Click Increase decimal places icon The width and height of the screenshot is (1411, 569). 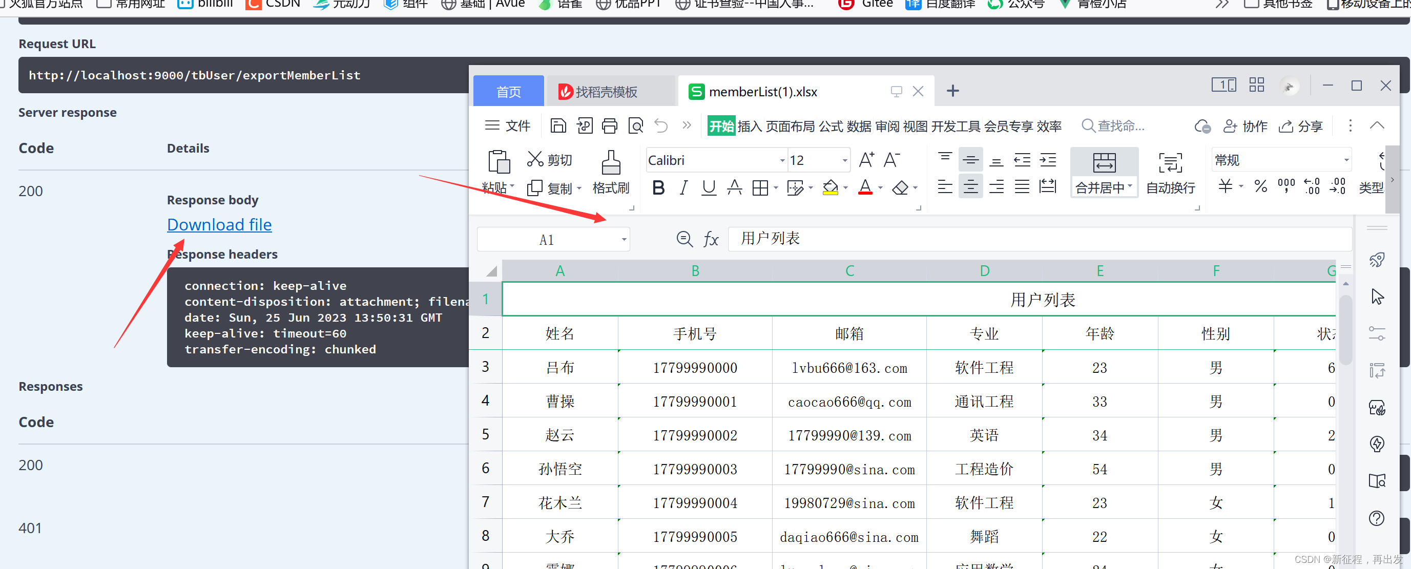[x=1311, y=186]
